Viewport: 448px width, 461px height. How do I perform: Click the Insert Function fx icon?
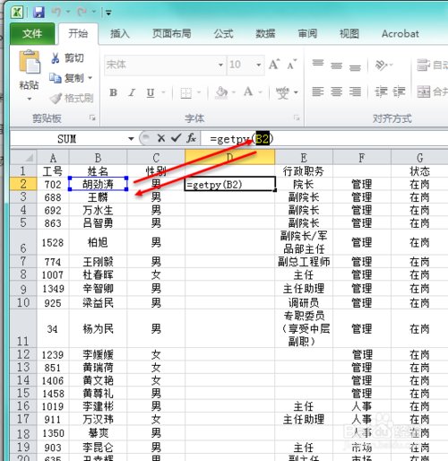click(x=191, y=138)
